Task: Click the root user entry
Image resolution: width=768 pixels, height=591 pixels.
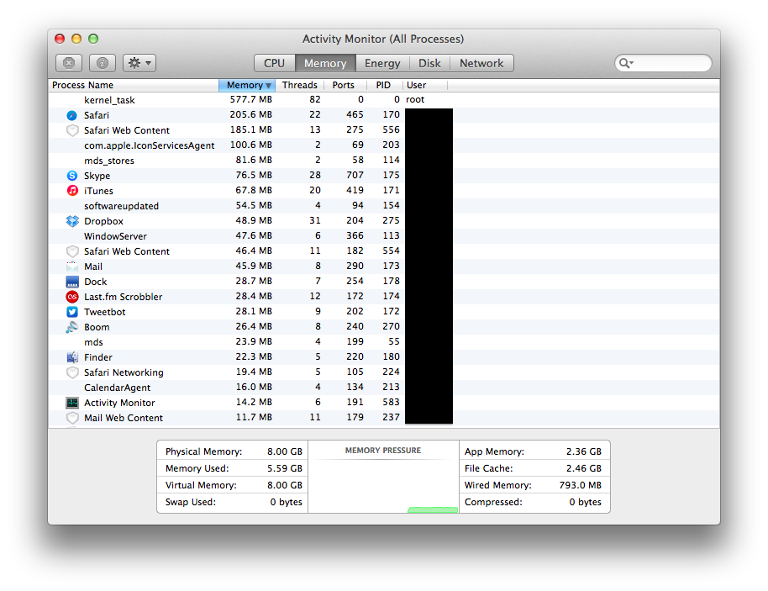Action: coord(415,99)
